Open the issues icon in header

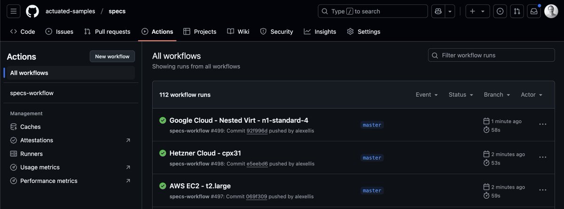pos(500,11)
